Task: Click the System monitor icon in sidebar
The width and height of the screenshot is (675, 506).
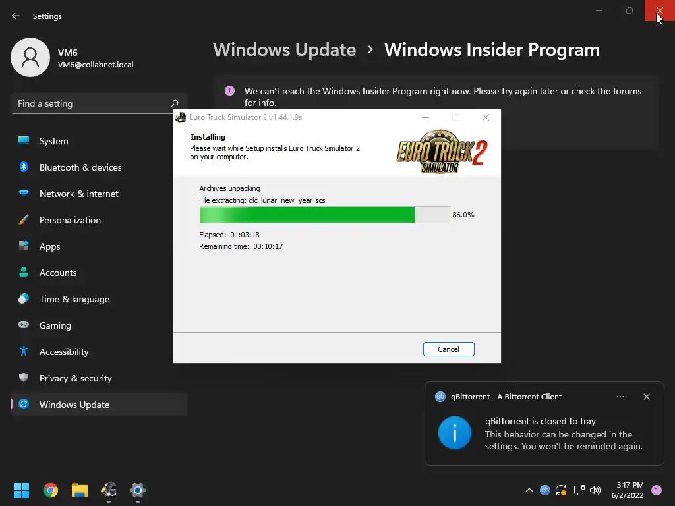Action: coord(24,140)
